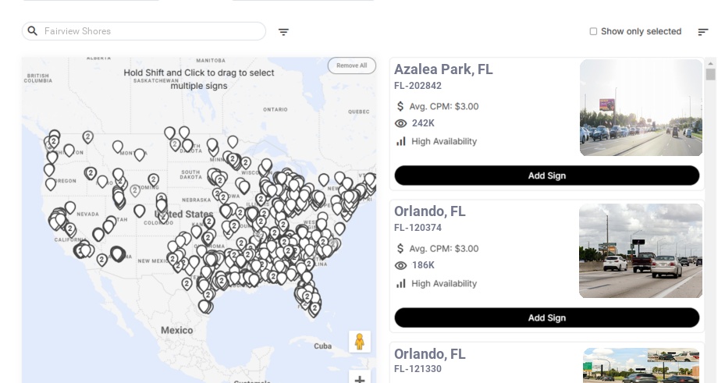Image resolution: width=718 pixels, height=383 pixels.
Task: Click the search magnifier icon
Action: (33, 31)
